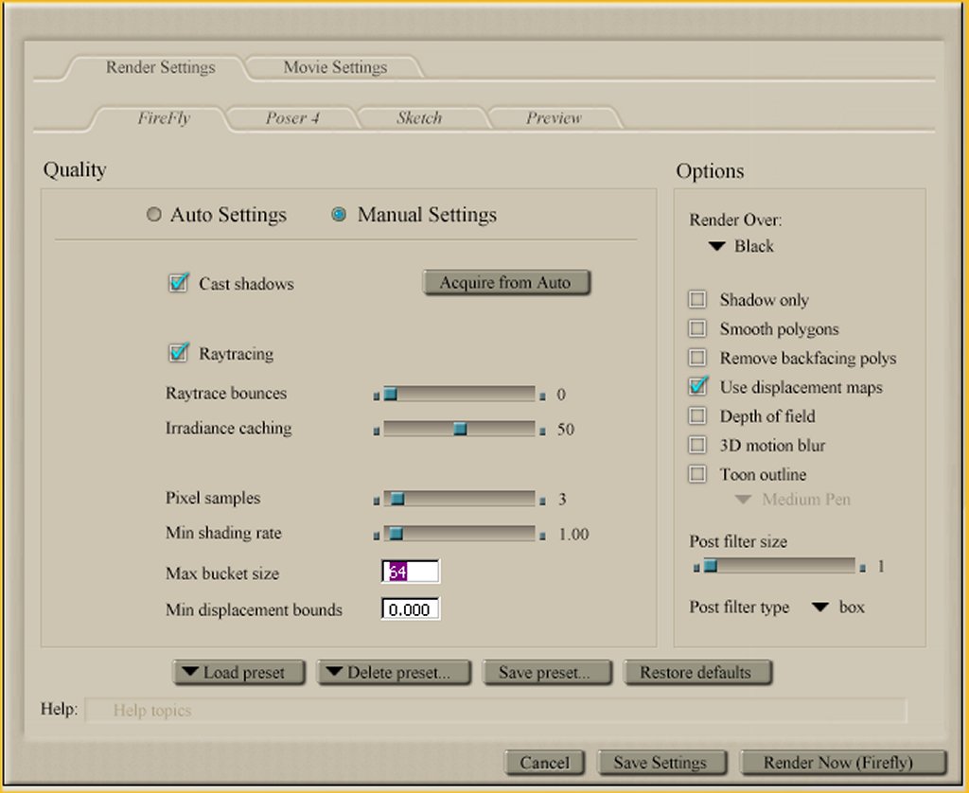
Task: Enable the Depth of field option
Action: tap(697, 416)
